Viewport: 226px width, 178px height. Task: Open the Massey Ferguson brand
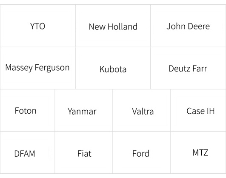tap(38, 68)
